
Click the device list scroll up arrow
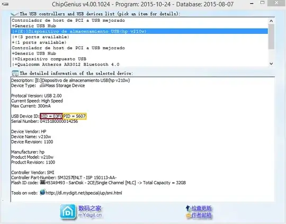(271, 21)
